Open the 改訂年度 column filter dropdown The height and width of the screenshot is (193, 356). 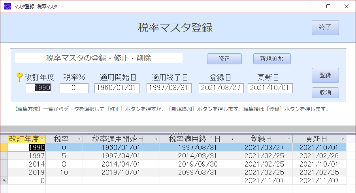[42, 139]
